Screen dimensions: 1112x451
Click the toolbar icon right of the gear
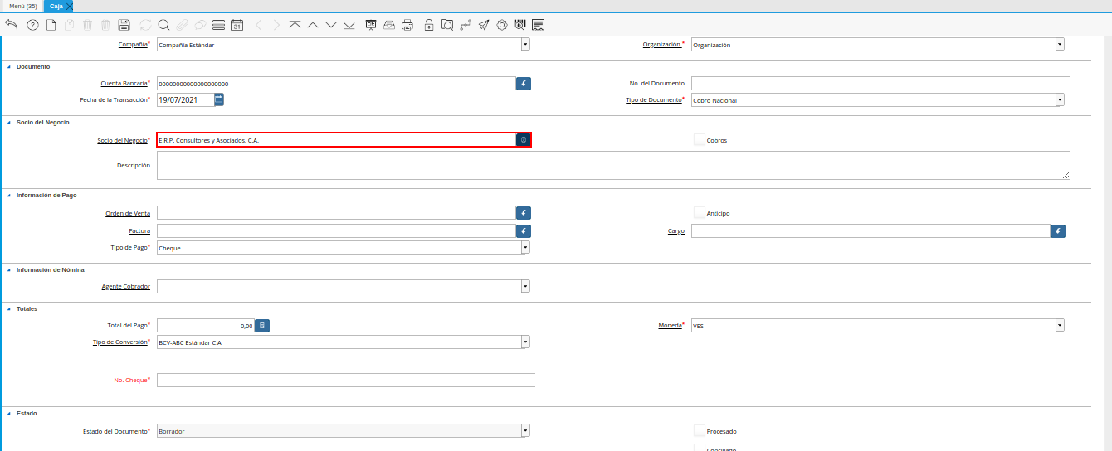pos(520,25)
